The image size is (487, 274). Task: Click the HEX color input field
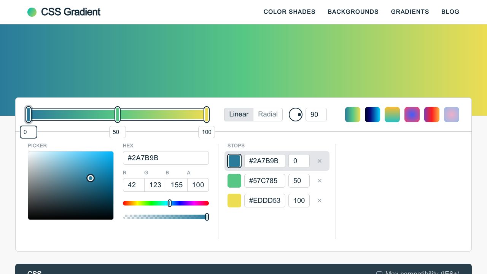click(166, 158)
